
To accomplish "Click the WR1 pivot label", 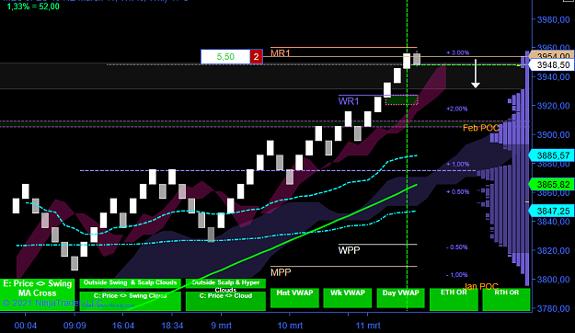I will click(349, 101).
